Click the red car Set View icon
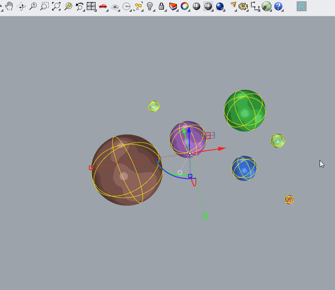 tap(103, 6)
